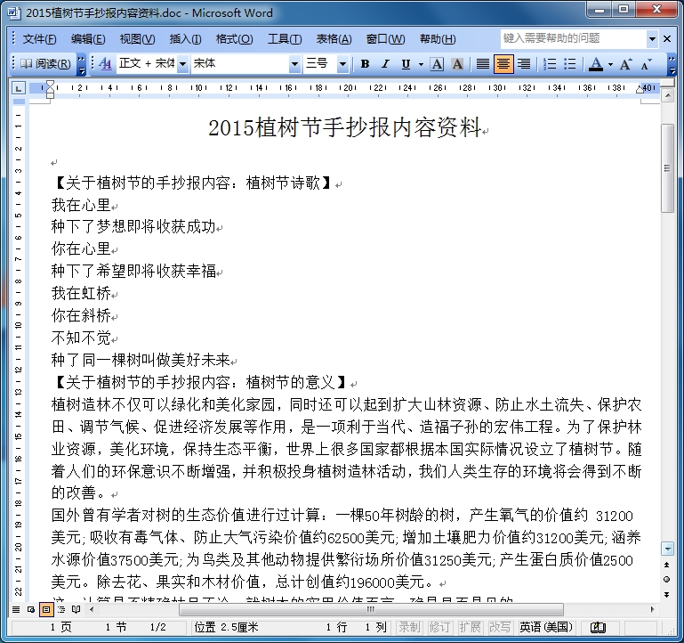Screen dimensions: 684x643
Task: Apply font color A
Action: tap(596, 64)
